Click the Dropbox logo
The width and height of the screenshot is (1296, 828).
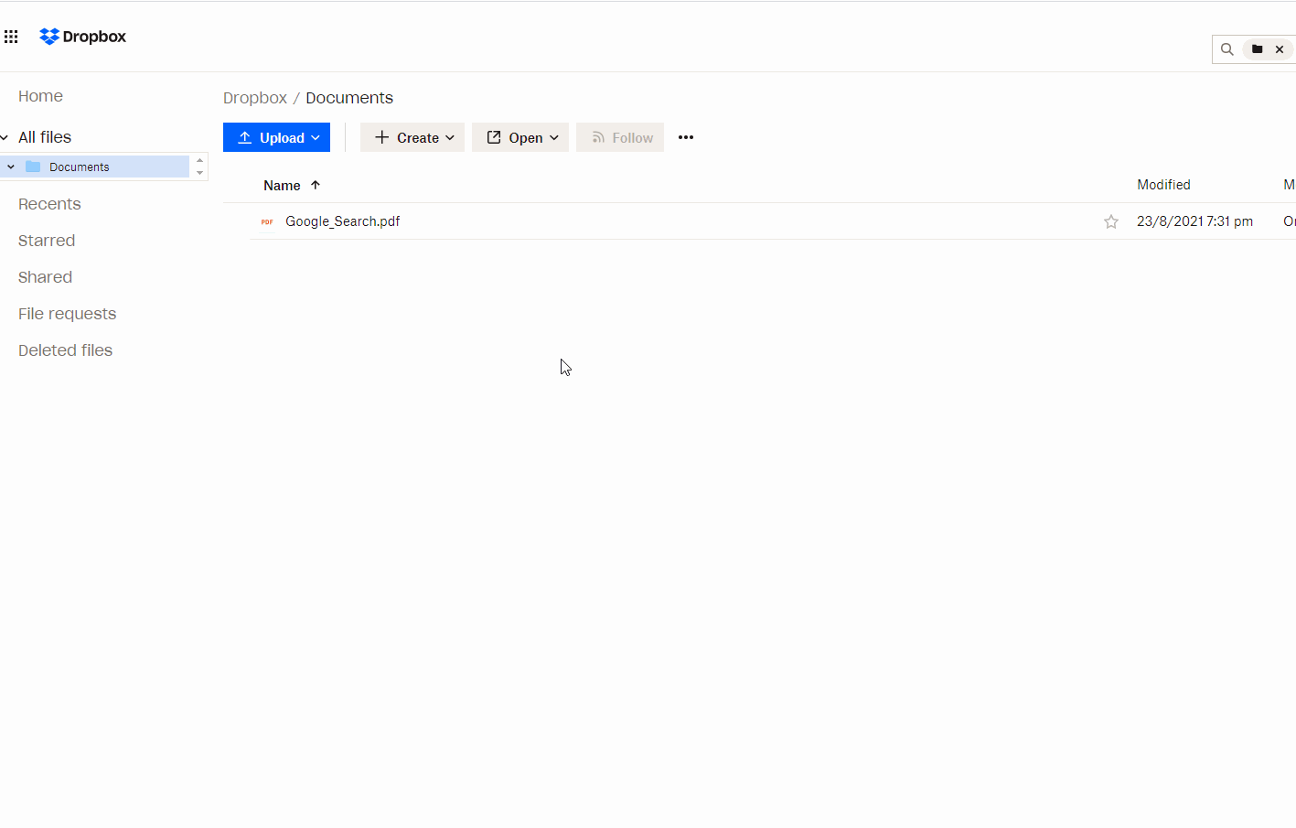pos(83,37)
